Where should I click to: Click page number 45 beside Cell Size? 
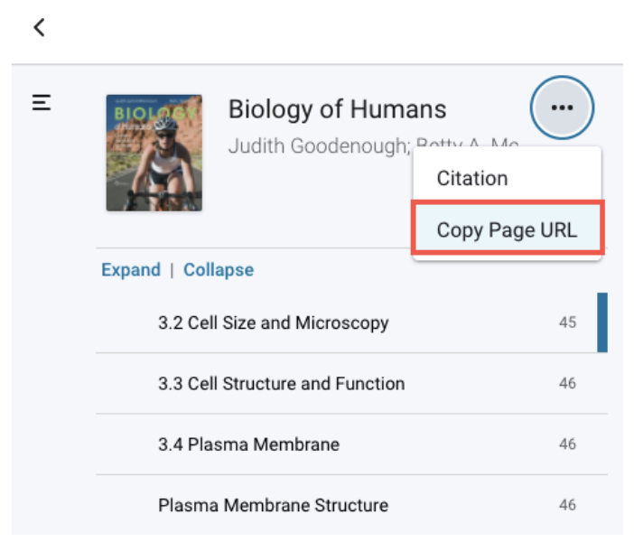[x=567, y=322]
